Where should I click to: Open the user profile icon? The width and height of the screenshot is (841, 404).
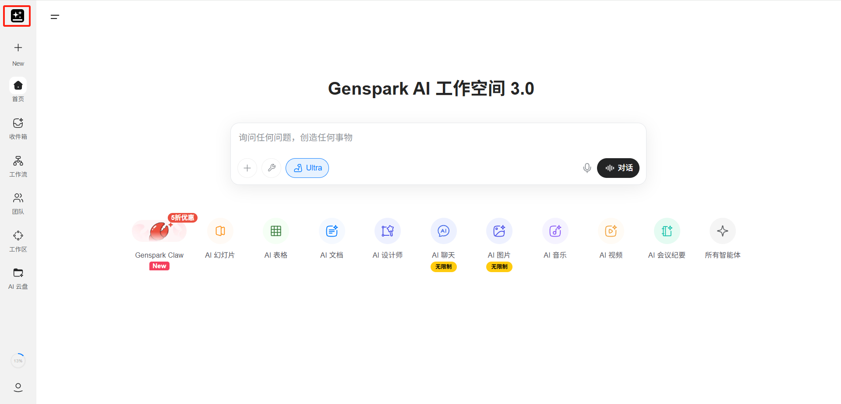[18, 387]
